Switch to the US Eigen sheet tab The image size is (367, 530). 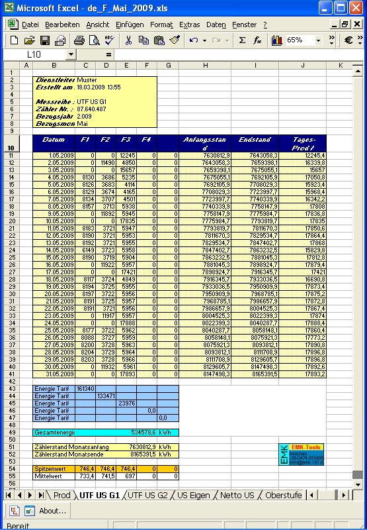click(193, 495)
